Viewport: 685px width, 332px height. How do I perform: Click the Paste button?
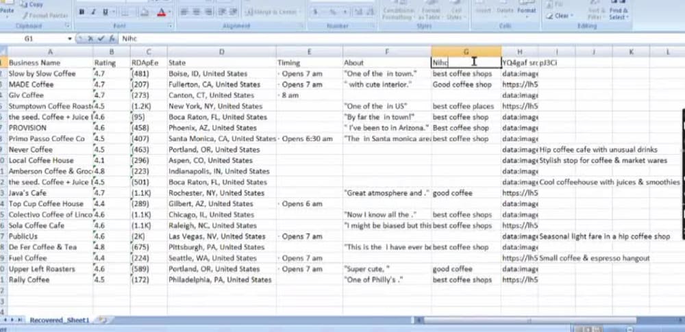click(x=7, y=10)
